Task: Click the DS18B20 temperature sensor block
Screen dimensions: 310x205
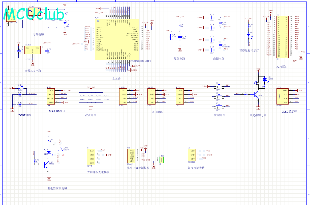Action: click(x=193, y=154)
